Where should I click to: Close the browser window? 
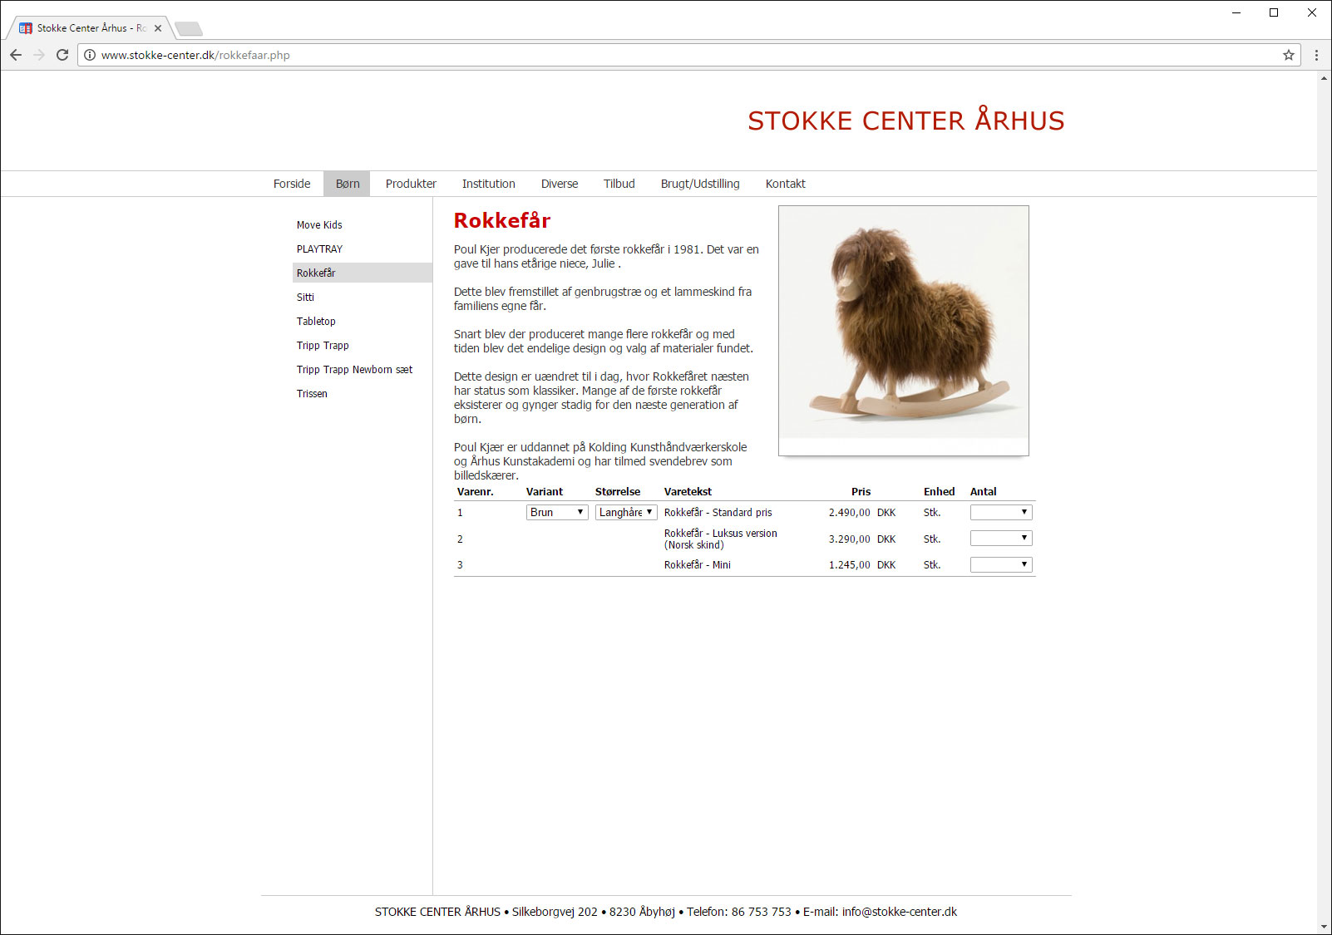[x=1312, y=12]
